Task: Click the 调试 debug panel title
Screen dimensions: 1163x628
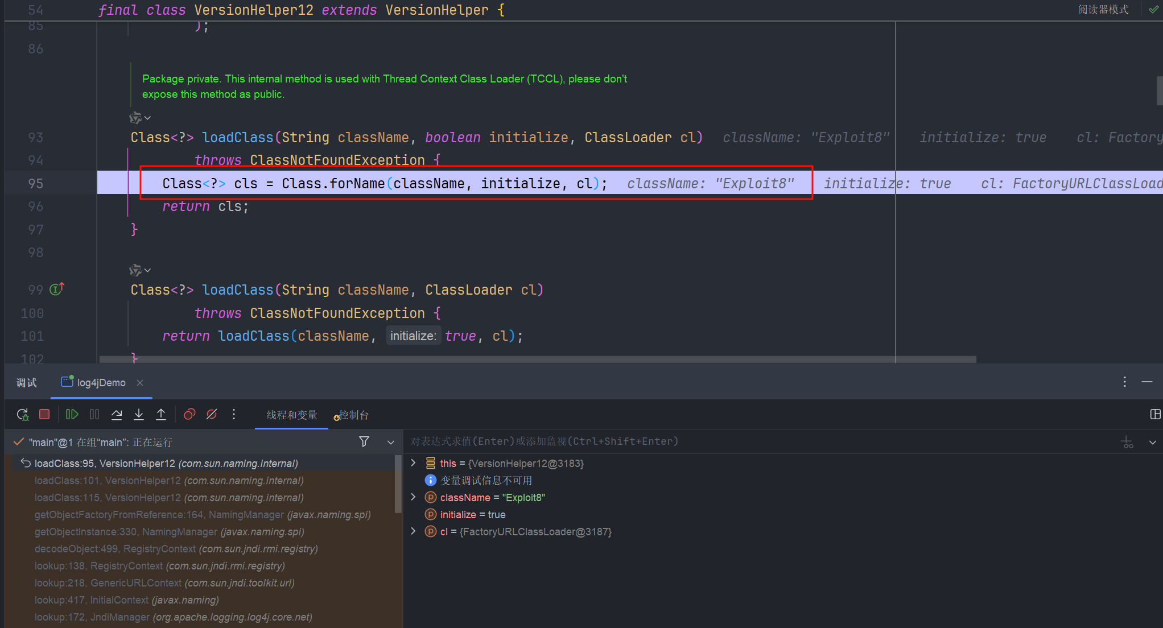Action: point(26,382)
